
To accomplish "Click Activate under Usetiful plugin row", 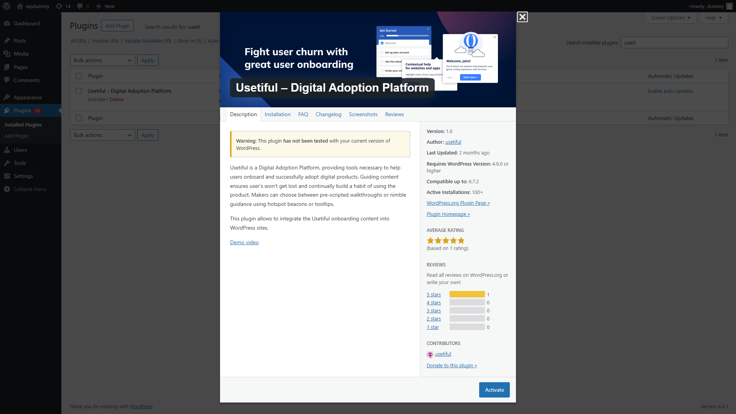I will (x=96, y=99).
